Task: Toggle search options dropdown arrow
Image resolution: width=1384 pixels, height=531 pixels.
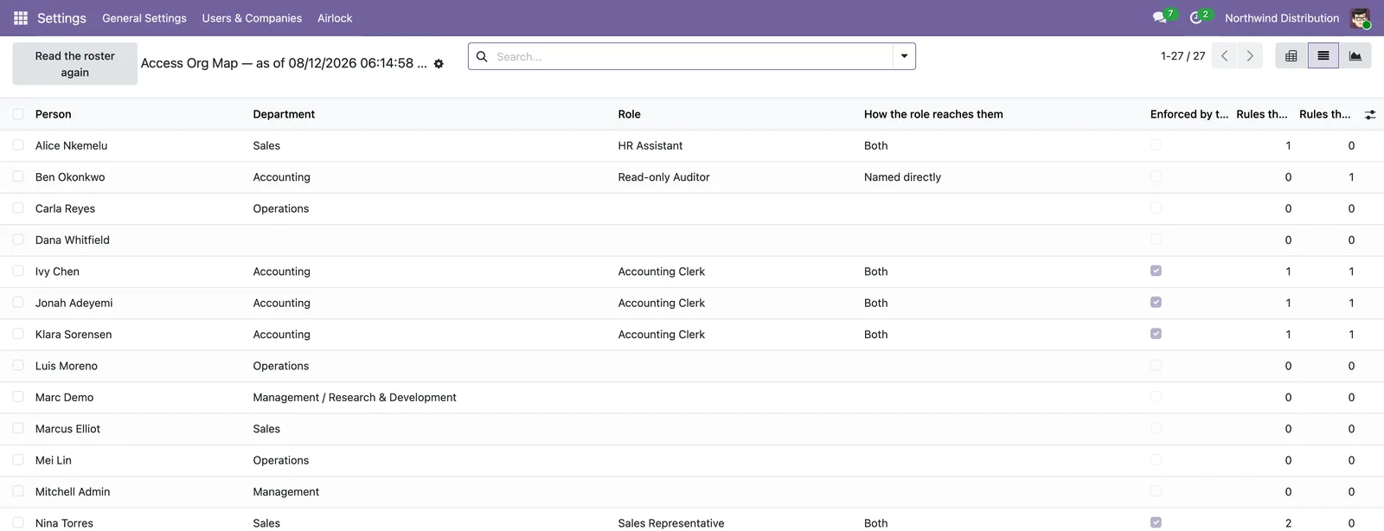Action: point(904,56)
